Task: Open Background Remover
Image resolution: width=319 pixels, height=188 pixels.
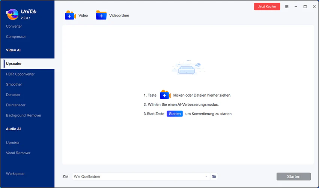Action: pos(24,115)
